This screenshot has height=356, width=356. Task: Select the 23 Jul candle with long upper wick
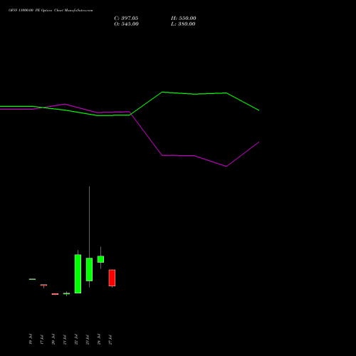pyautogui.click(x=89, y=269)
